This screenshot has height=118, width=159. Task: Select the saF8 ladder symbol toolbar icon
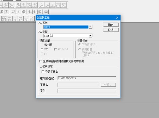point(35,5)
